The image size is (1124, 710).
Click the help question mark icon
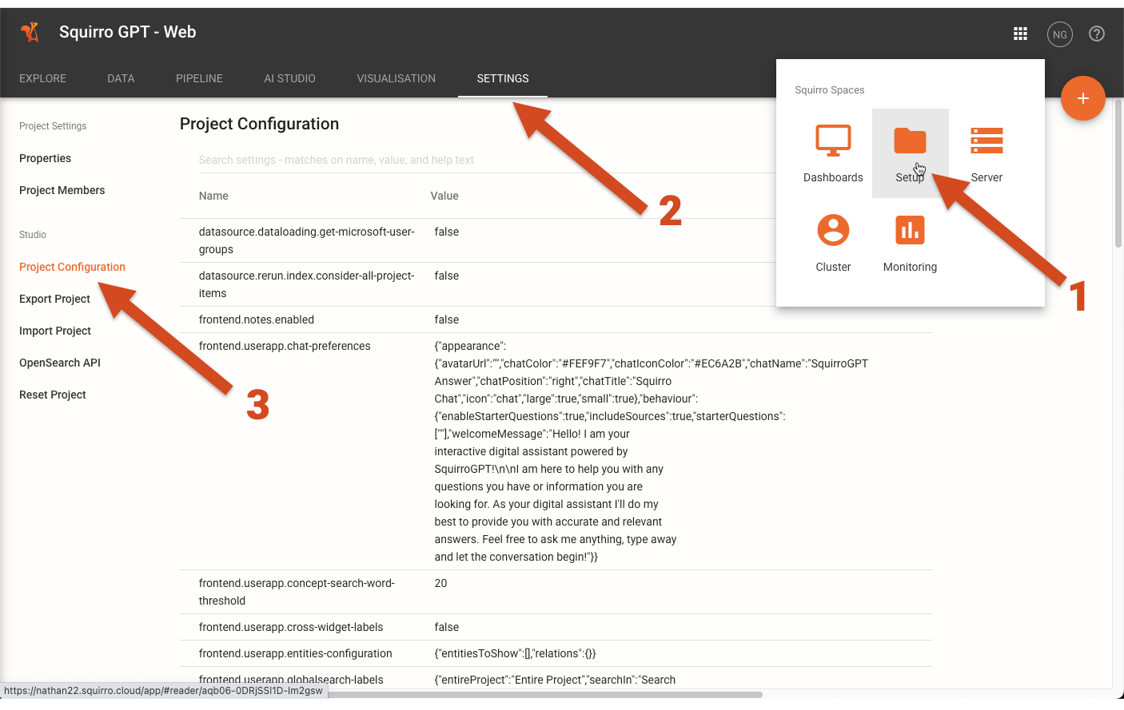click(x=1097, y=34)
